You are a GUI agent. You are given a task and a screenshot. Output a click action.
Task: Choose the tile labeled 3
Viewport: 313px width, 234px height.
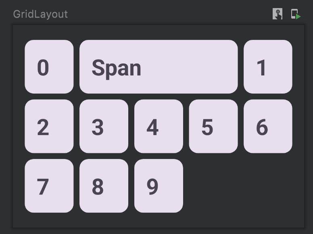click(x=104, y=126)
